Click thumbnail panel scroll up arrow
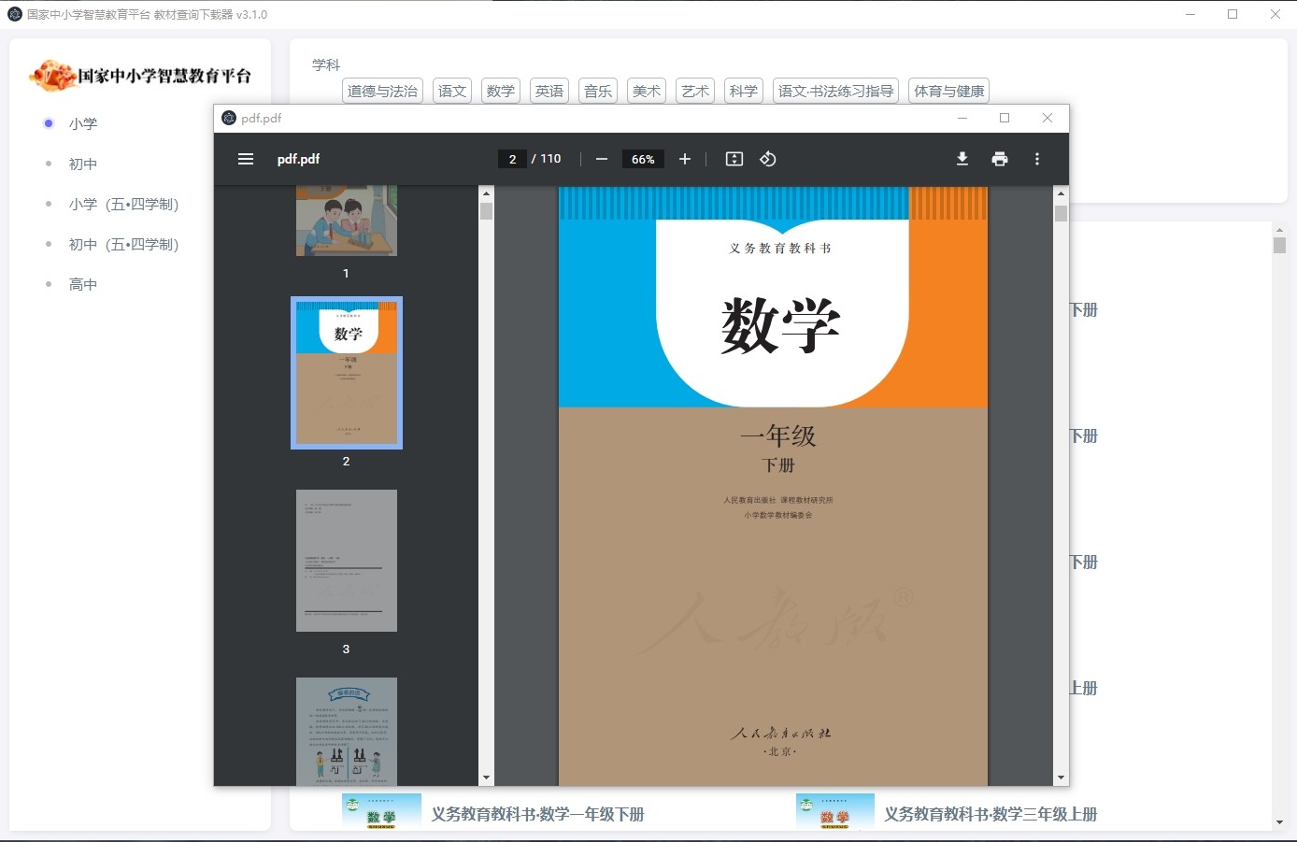 (486, 193)
